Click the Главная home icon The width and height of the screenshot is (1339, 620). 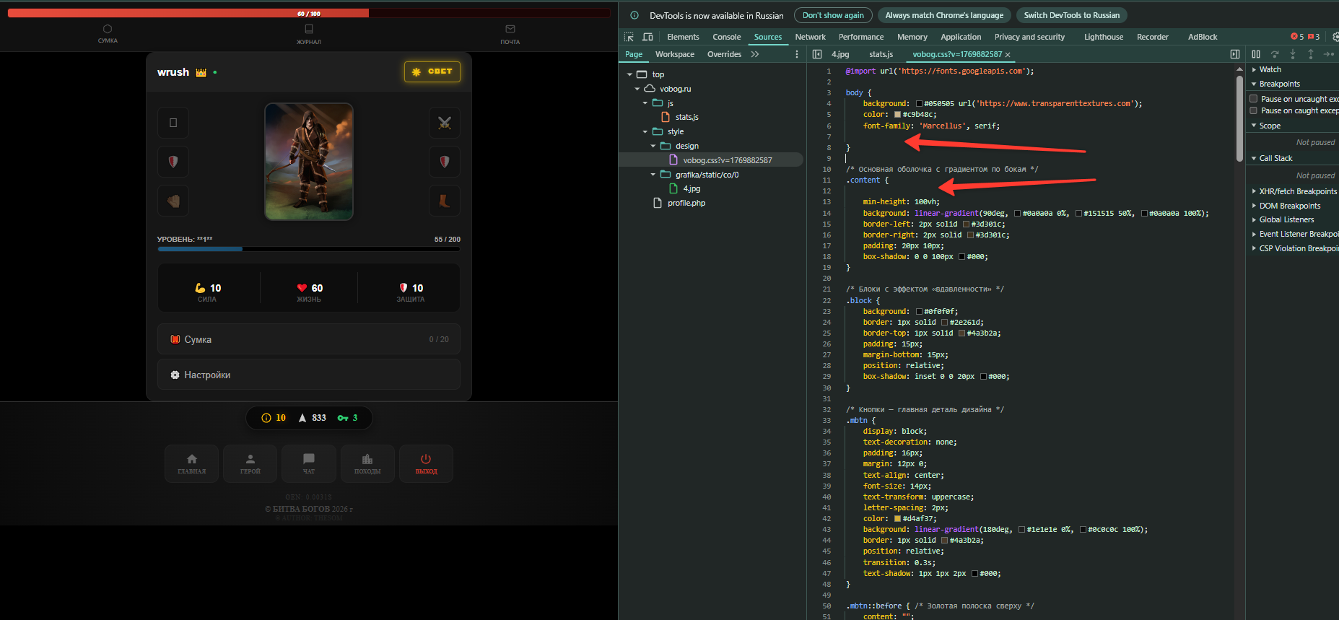pos(192,459)
